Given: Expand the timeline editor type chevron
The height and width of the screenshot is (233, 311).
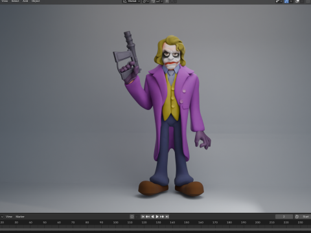Looking at the screenshot, I should tap(2, 216).
